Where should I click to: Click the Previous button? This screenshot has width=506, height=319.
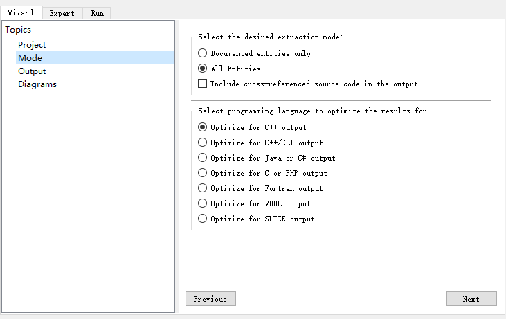click(210, 299)
